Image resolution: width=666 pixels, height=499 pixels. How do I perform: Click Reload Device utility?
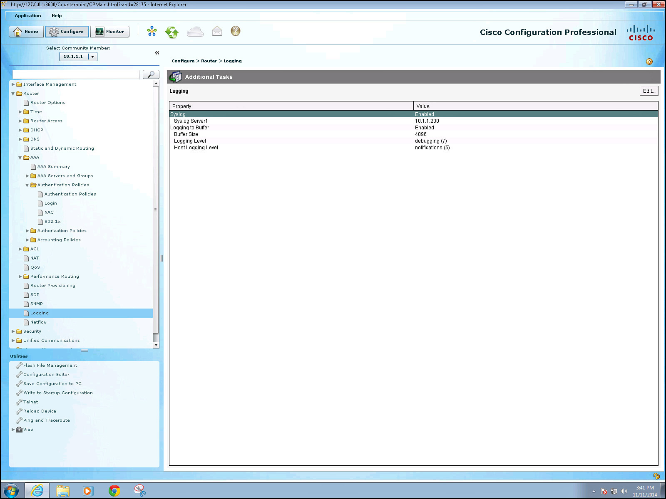point(40,411)
